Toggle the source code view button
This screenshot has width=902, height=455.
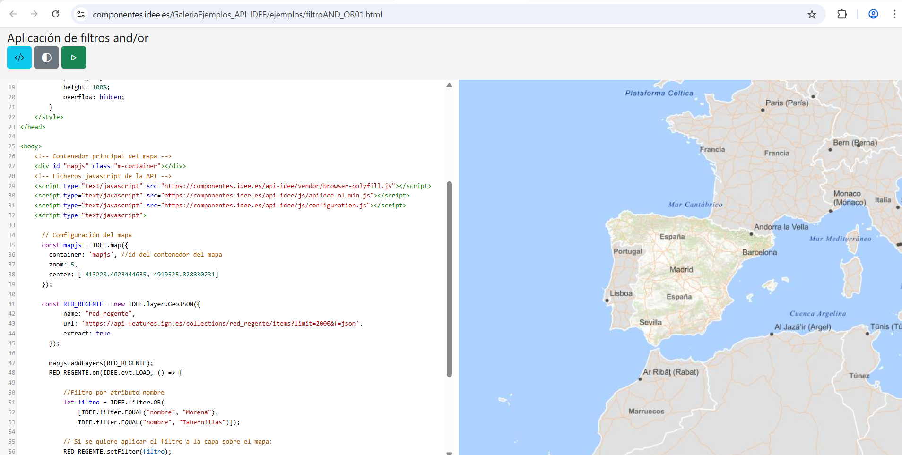point(19,58)
